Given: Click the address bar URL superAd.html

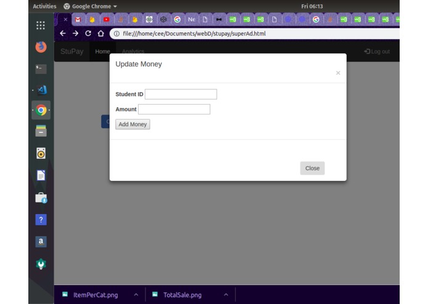Looking at the screenshot, I should tap(194, 33).
